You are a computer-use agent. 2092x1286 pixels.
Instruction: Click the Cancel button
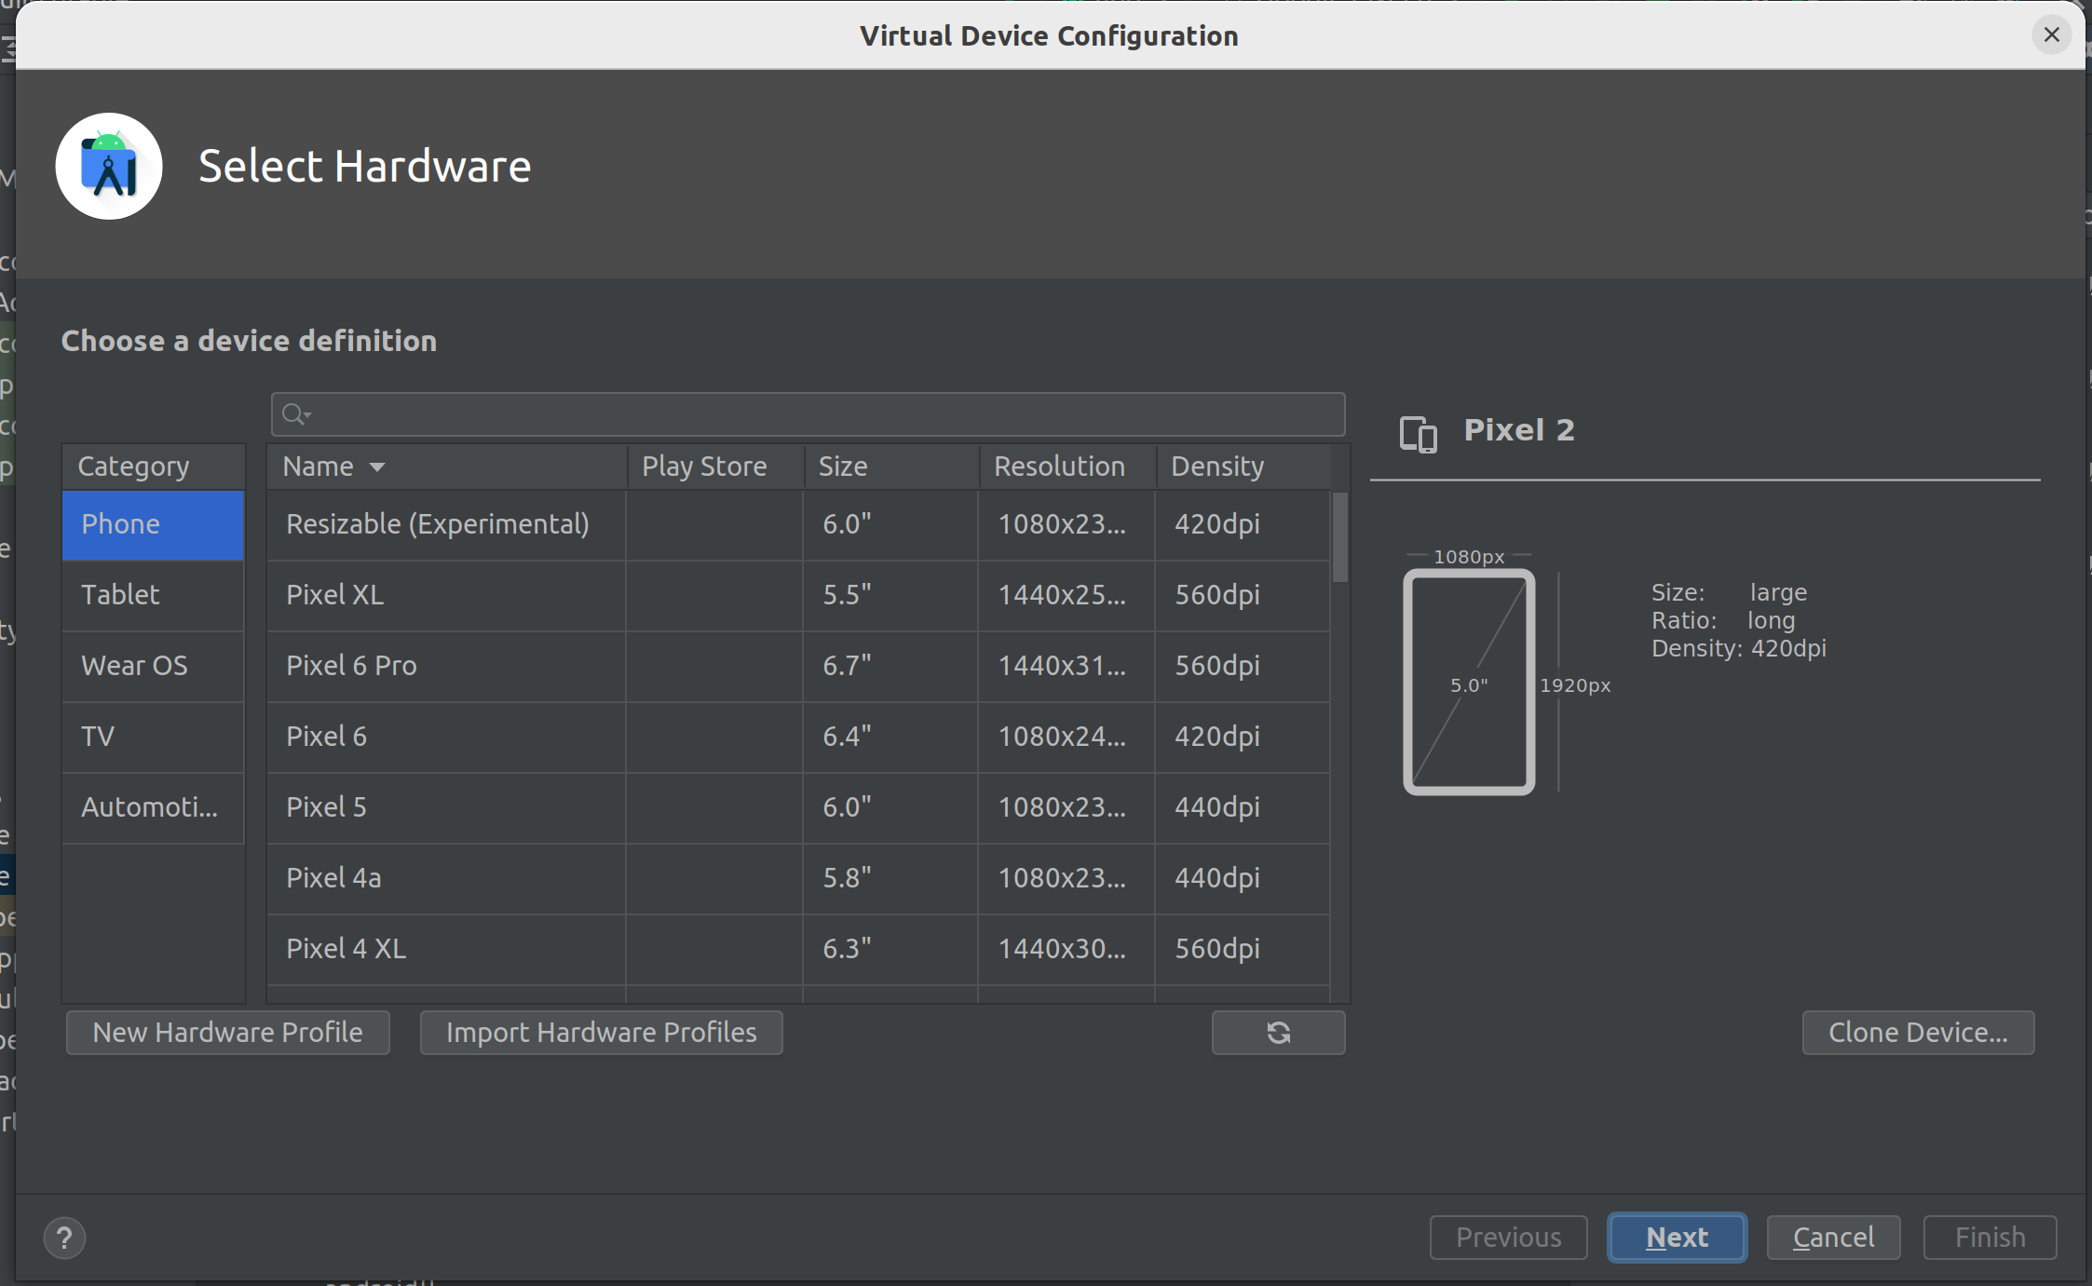(1833, 1238)
